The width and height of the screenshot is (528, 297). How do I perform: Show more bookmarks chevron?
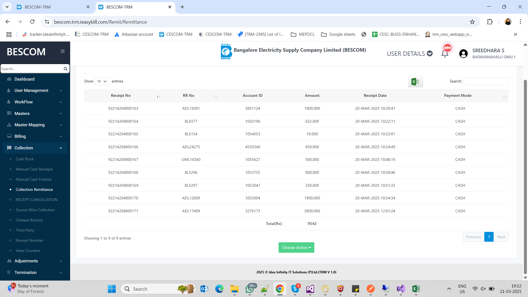point(515,34)
